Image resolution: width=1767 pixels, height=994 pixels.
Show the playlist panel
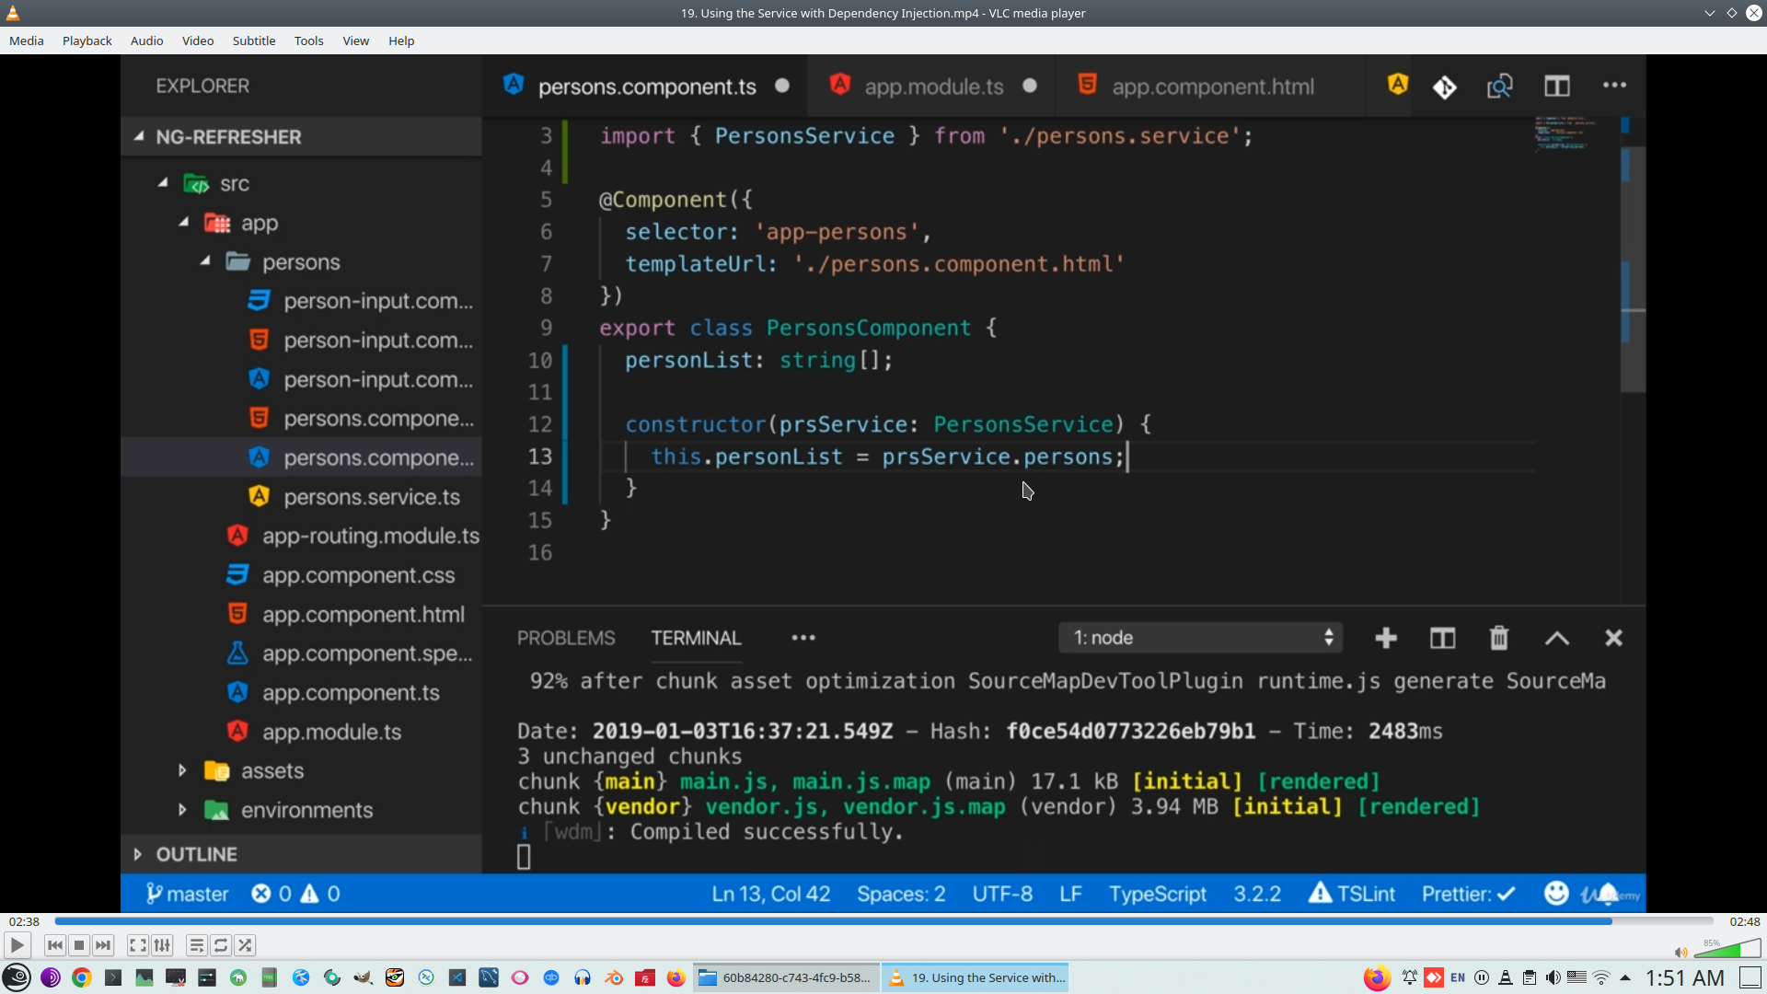click(196, 945)
